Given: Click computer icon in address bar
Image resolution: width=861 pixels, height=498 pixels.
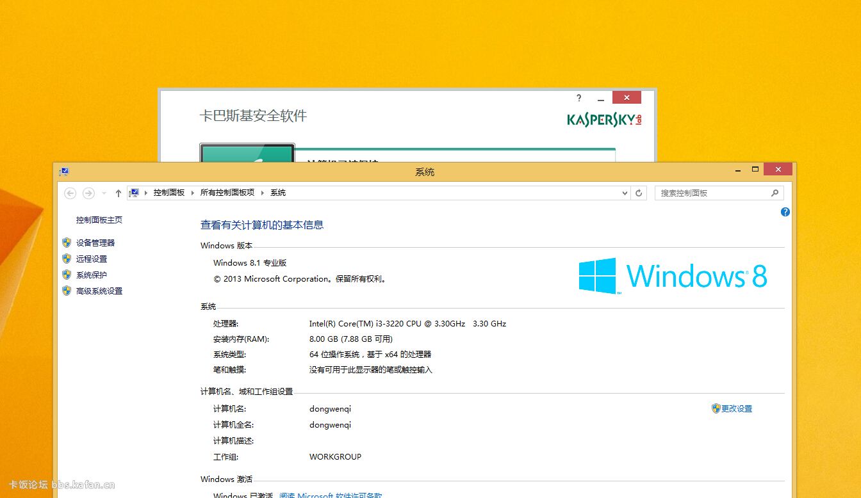Looking at the screenshot, I should pyautogui.click(x=134, y=193).
